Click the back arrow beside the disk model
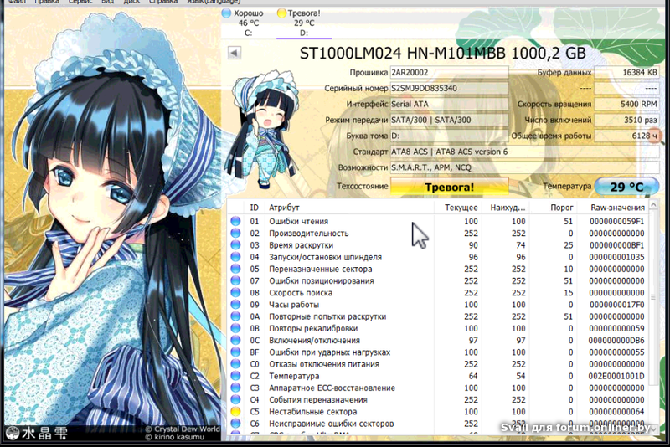670x447 pixels. 234,53
